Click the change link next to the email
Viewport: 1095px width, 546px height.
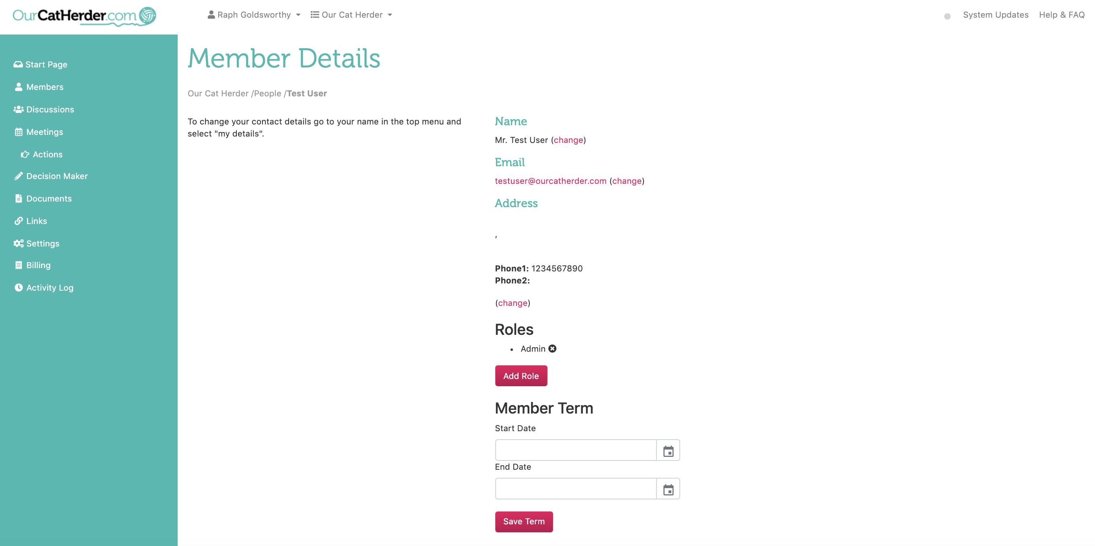pyautogui.click(x=627, y=180)
